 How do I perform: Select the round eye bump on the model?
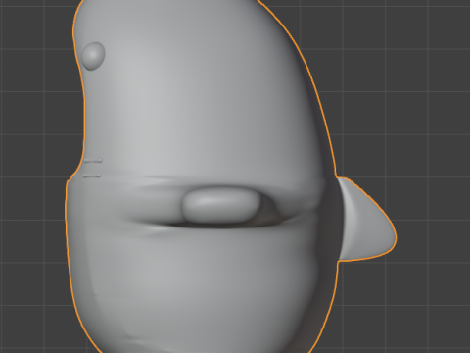coord(93,56)
